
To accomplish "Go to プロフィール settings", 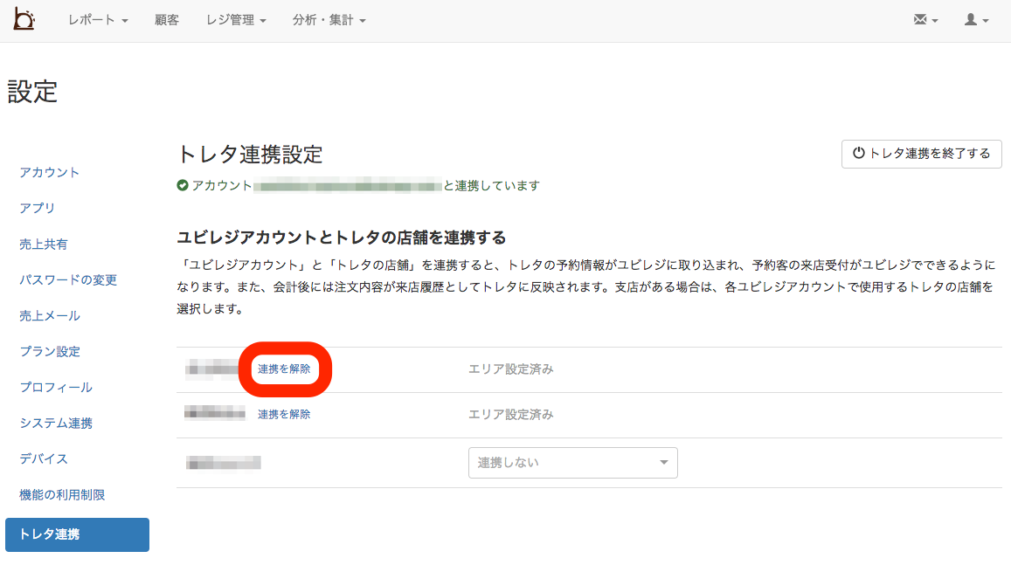I will pyautogui.click(x=55, y=387).
